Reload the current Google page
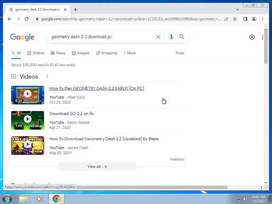The width and height of the screenshot is (272, 204). point(27,19)
